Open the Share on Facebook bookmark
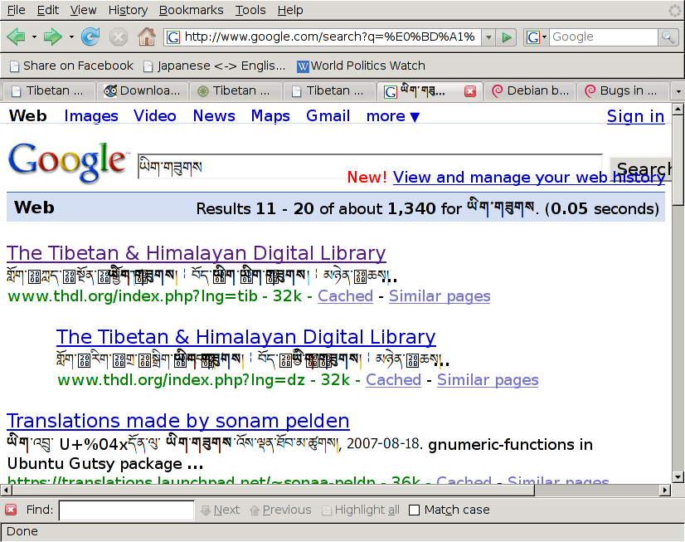This screenshot has width=685, height=542. 71,66
